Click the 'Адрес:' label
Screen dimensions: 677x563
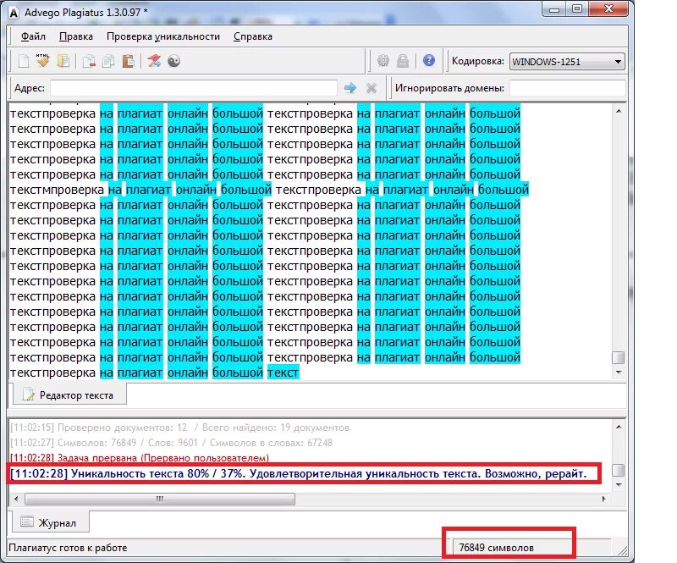[x=30, y=88]
